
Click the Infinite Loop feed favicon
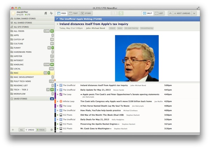61,101
